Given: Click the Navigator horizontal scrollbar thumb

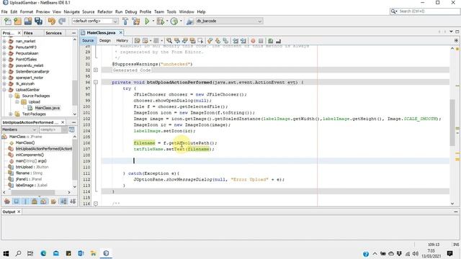Looking at the screenshot, I should (32, 192).
